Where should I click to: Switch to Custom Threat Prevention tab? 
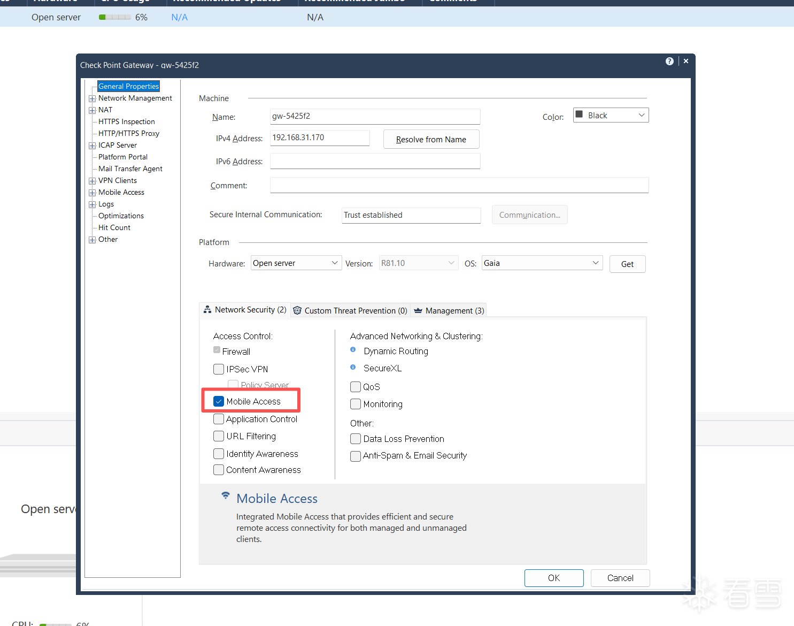(350, 310)
